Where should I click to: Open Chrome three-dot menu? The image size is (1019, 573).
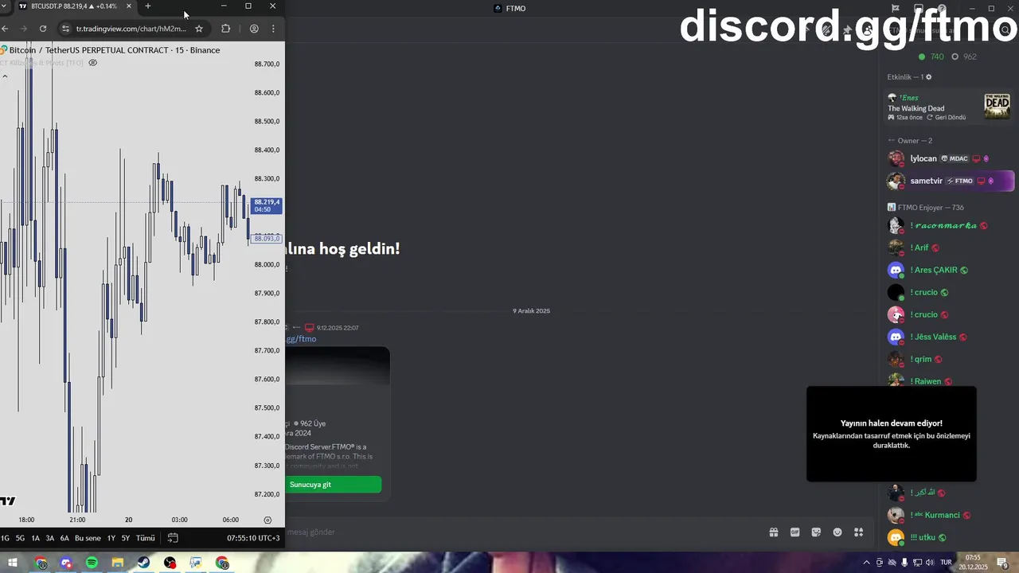pos(273,29)
